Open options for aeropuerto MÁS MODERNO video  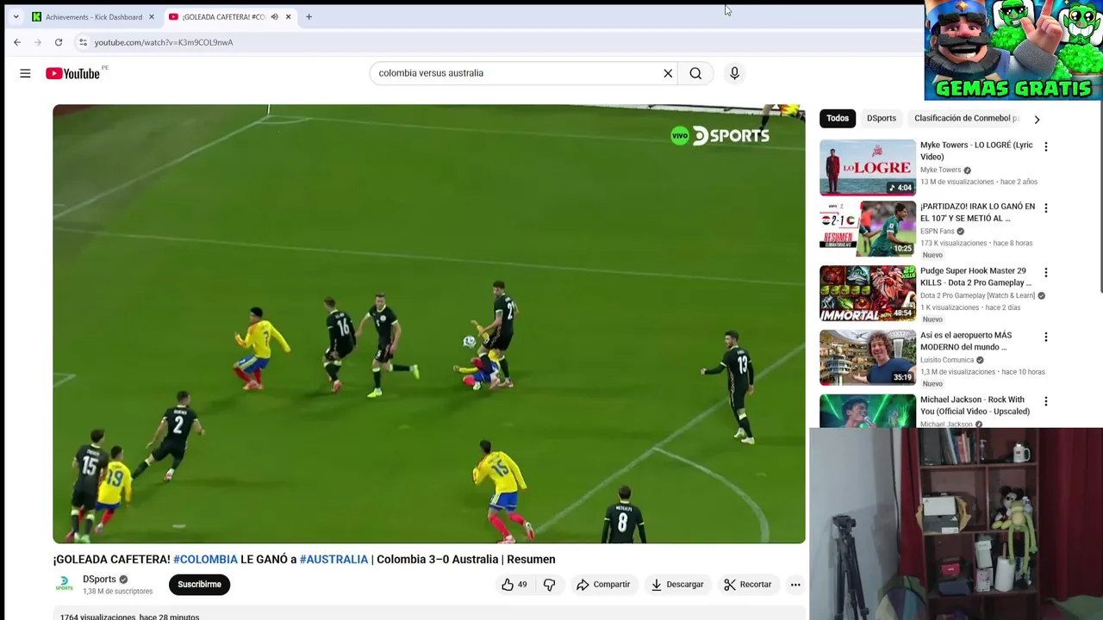point(1046,338)
